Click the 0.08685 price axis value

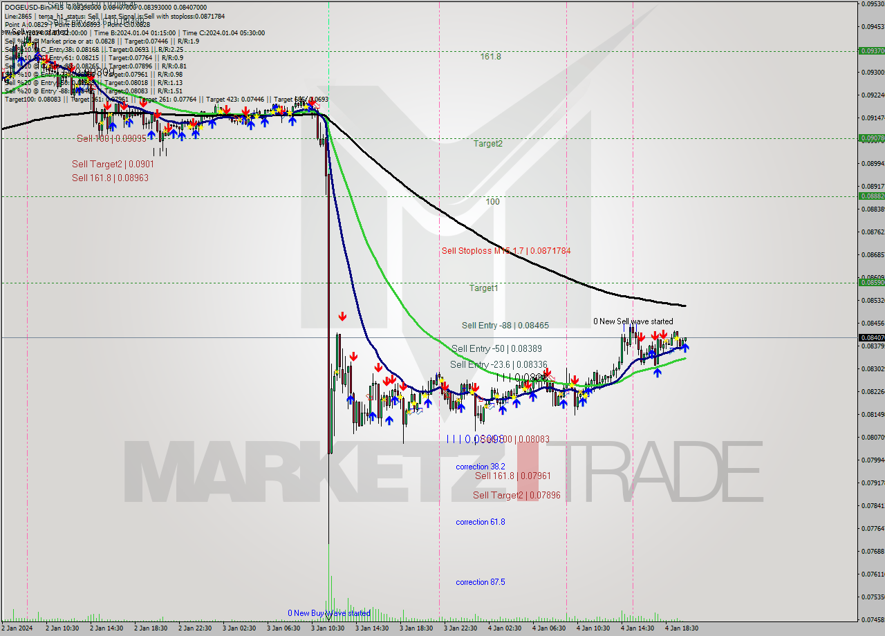point(872,254)
